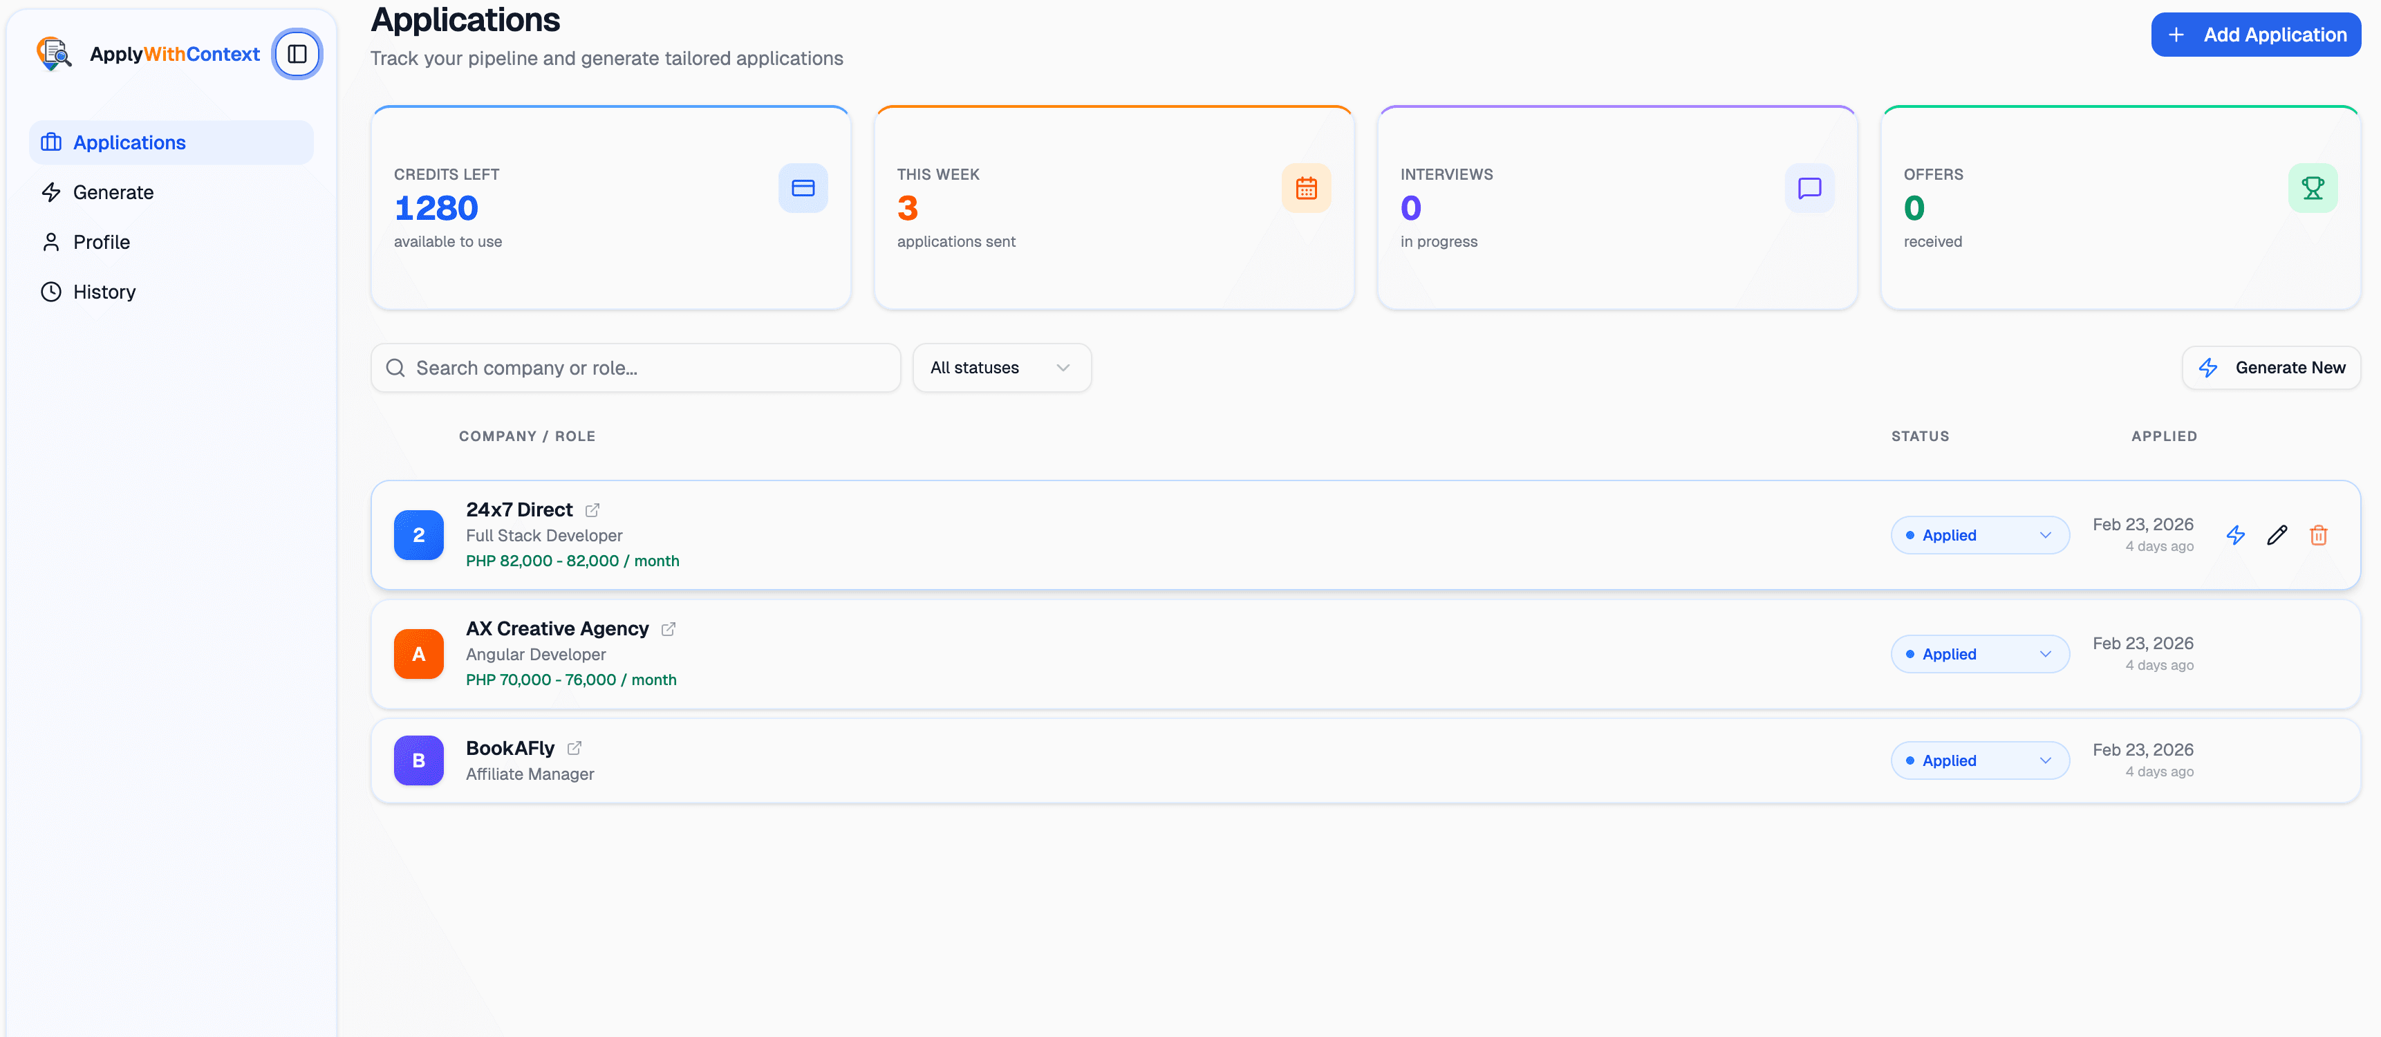The width and height of the screenshot is (2381, 1037).
Task: Select Generate in the sidebar
Action: click(113, 192)
